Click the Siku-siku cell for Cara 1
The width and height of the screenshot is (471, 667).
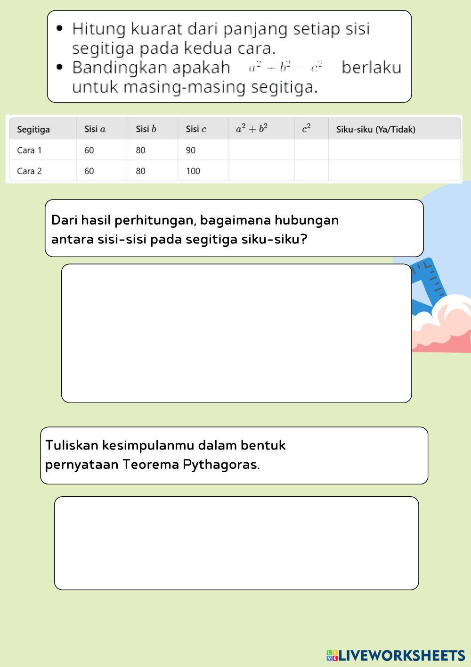pos(394,150)
